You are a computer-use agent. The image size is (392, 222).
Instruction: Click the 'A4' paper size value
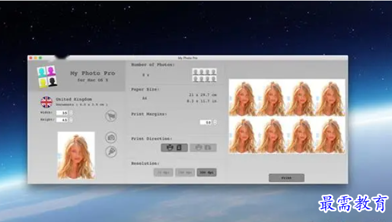click(145, 98)
